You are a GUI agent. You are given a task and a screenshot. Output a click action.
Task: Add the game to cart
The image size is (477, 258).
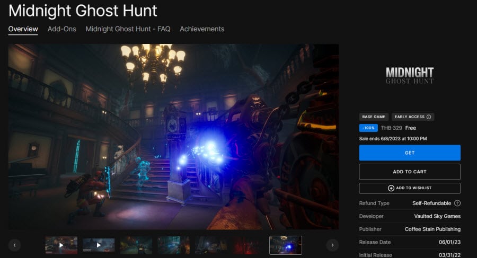click(x=410, y=172)
